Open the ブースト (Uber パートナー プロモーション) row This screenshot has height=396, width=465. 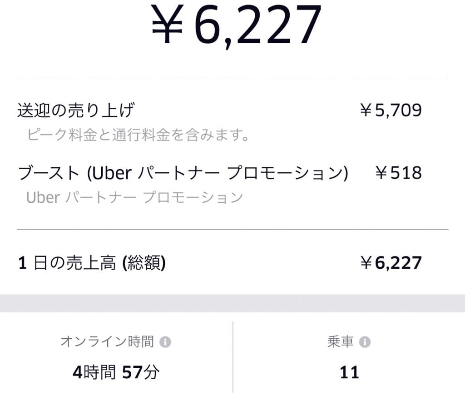183,173
